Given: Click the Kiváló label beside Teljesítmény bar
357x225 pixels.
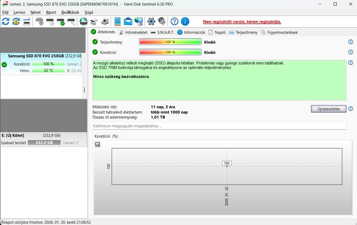Looking at the screenshot, I should tap(210, 42).
